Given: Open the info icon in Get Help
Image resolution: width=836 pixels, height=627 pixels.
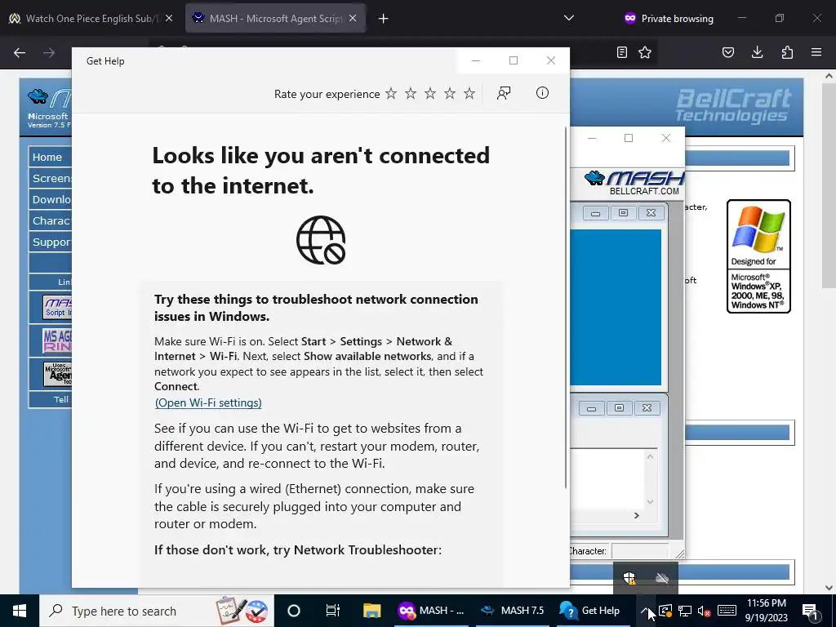Looking at the screenshot, I should pos(542,93).
